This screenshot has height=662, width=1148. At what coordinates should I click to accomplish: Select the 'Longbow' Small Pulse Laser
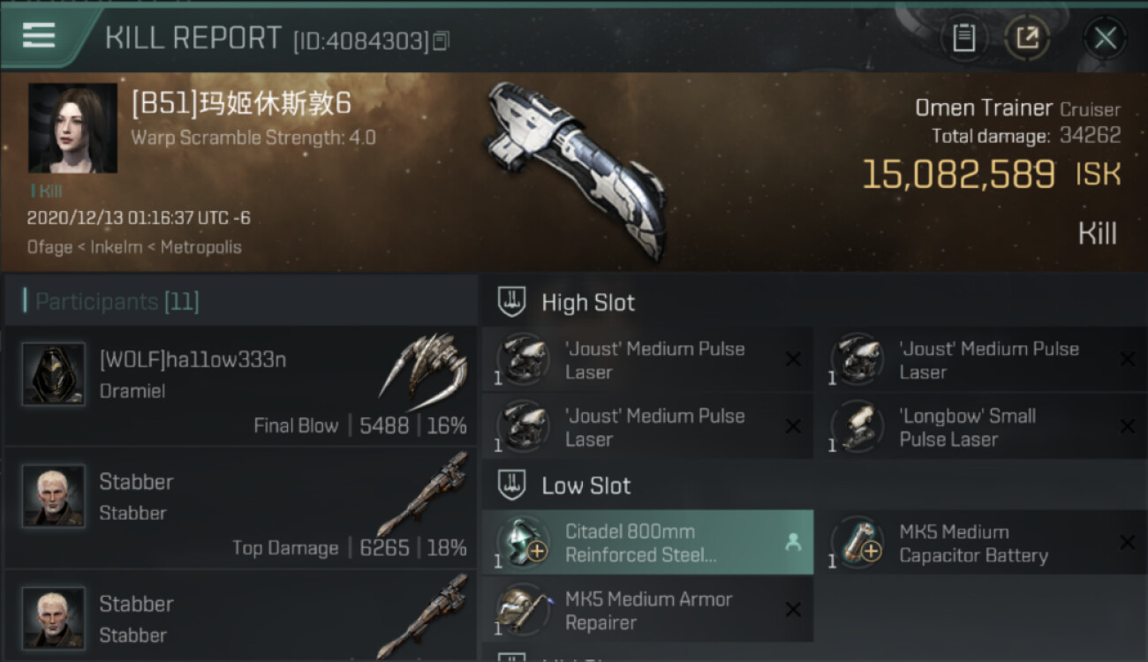pos(978,427)
